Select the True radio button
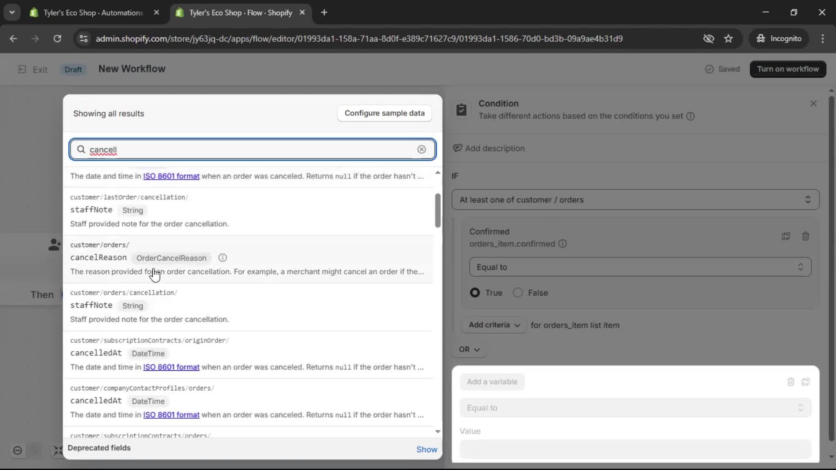 click(475, 292)
